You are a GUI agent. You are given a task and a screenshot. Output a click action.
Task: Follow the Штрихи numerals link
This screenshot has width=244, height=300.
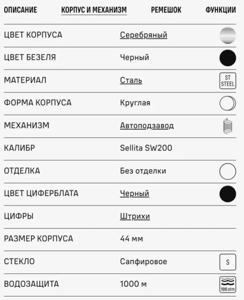135,216
